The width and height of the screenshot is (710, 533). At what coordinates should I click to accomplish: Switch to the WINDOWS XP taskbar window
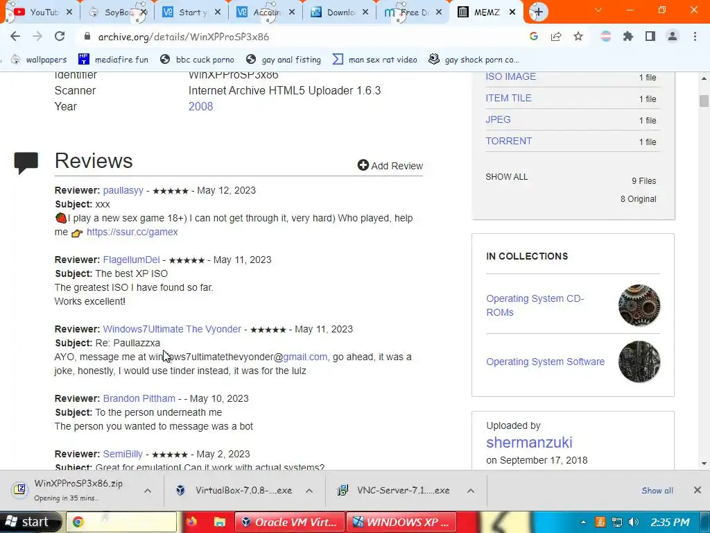401,522
